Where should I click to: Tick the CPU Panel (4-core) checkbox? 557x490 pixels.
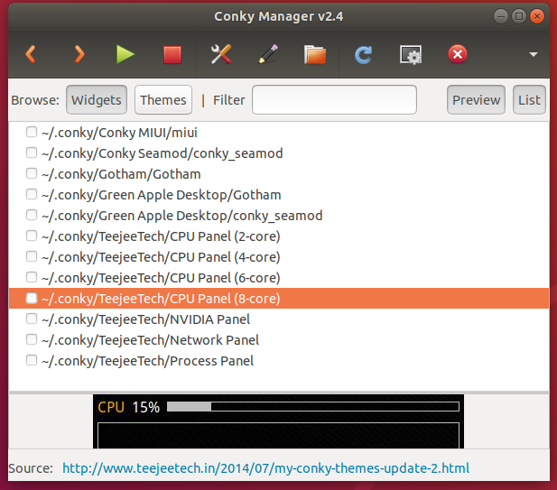32,256
